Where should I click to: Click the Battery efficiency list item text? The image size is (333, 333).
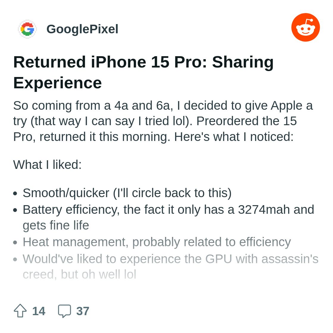tap(168, 217)
